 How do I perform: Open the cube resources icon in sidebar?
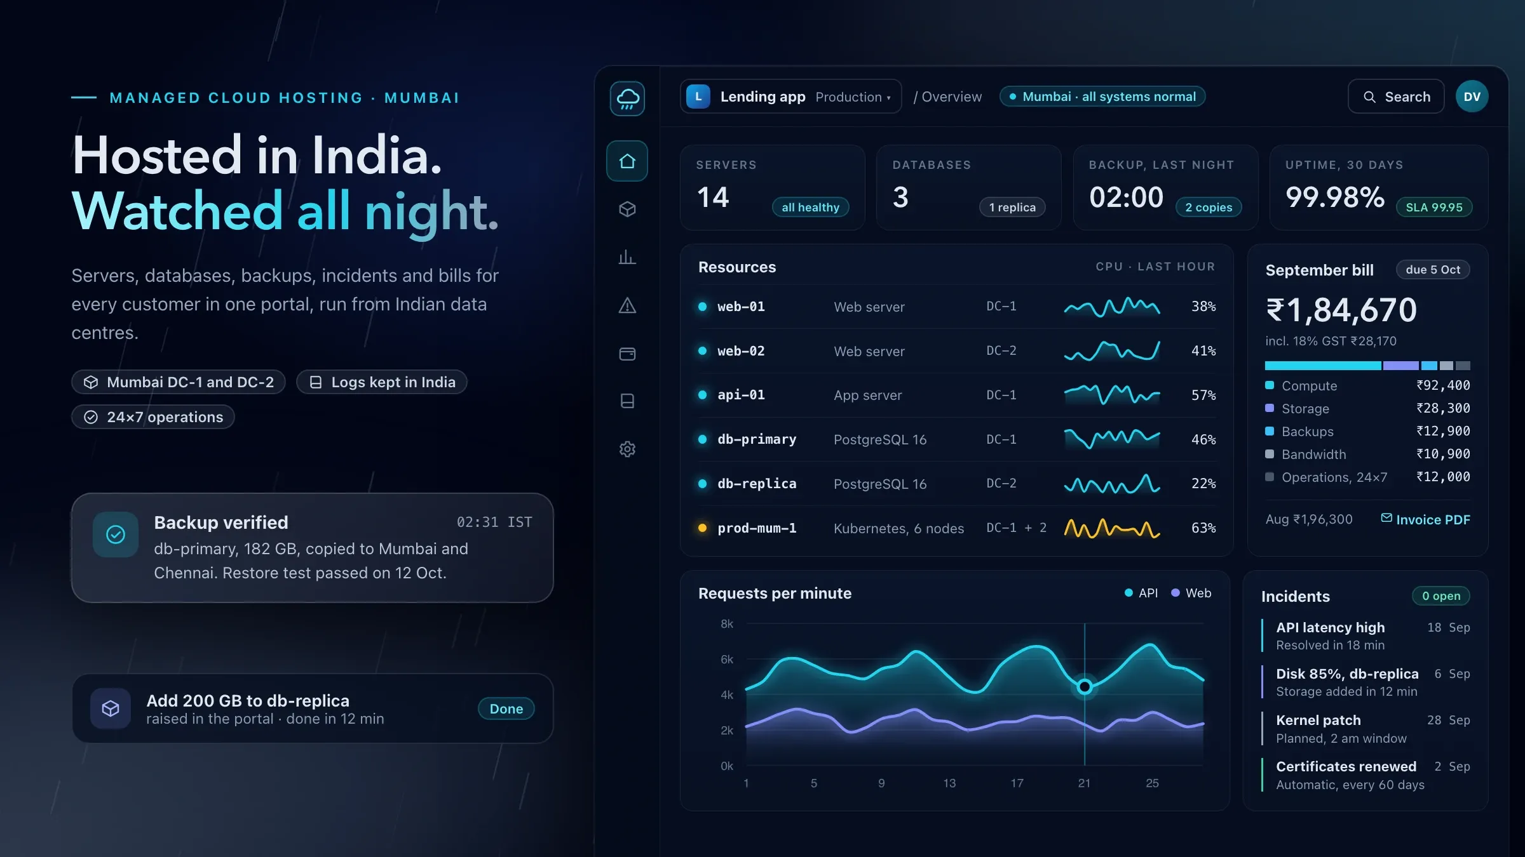pyautogui.click(x=627, y=209)
